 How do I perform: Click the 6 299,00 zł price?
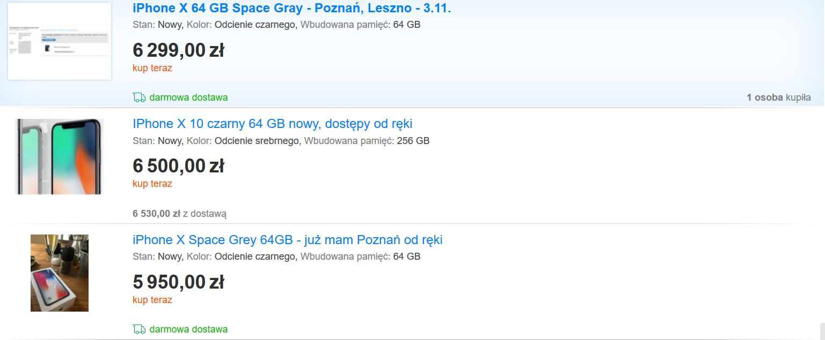coord(178,50)
